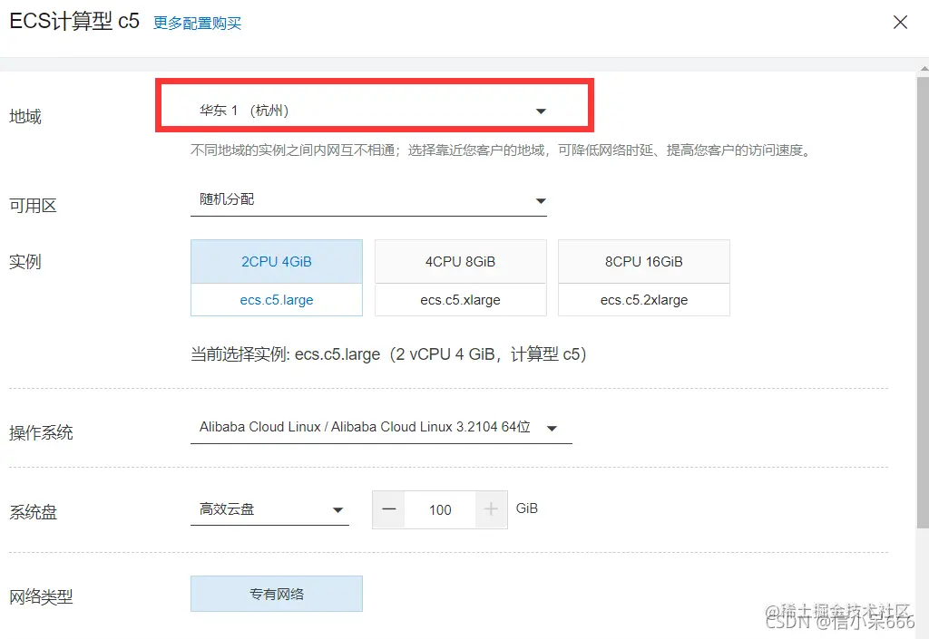Click the region hint text about 不同地域的实例

tap(501, 150)
